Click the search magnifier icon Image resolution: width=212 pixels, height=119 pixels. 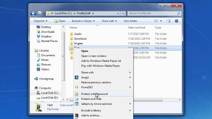[179, 13]
